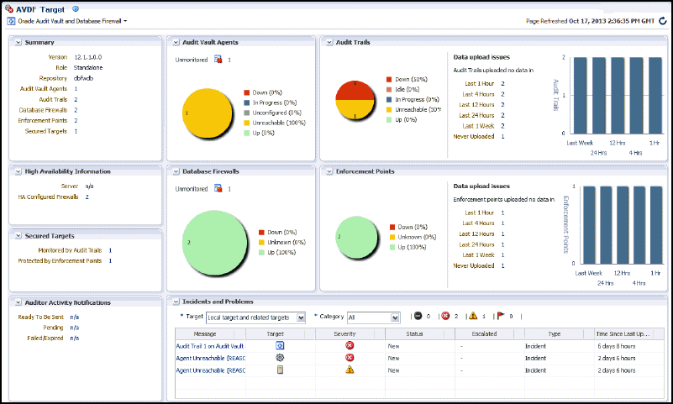Click the Failed/Expired n/a value
Viewport: 673px width, 404px height.
75,338
